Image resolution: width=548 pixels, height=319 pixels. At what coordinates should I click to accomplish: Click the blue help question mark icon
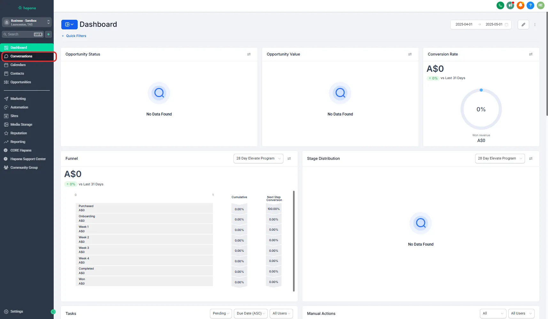[530, 5]
